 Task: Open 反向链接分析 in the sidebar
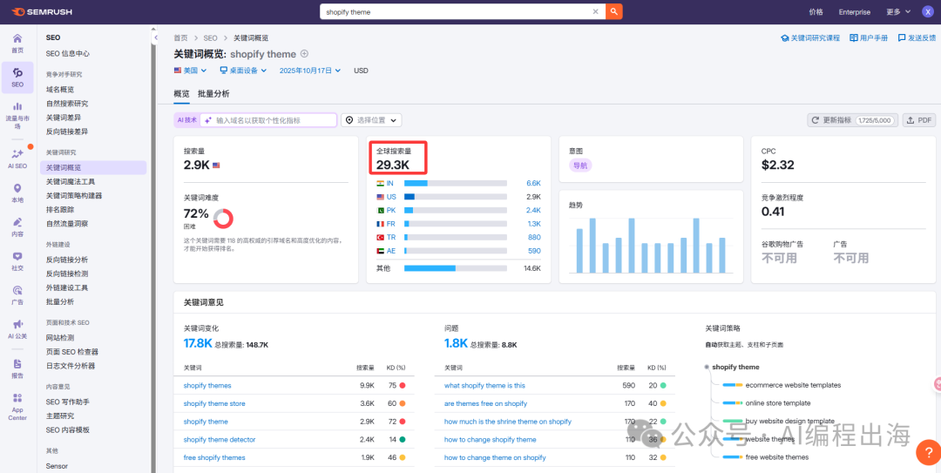66,260
